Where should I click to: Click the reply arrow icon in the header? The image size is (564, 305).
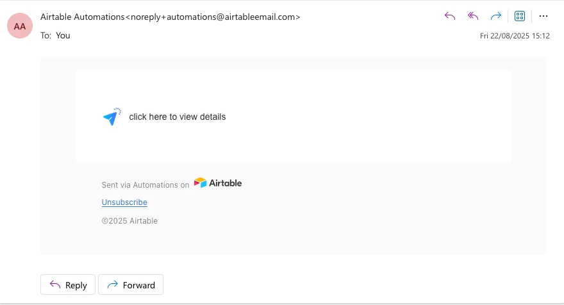[450, 16]
